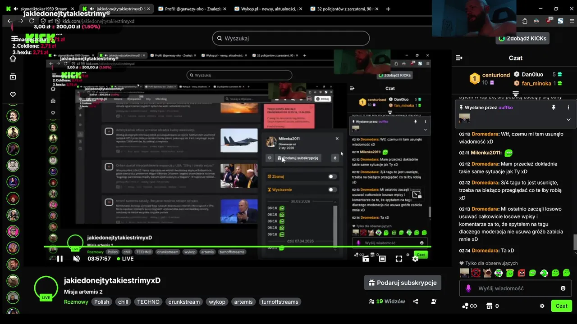Click the Wyślij wiadomość chat input
The height and width of the screenshot is (324, 577).
click(x=515, y=288)
